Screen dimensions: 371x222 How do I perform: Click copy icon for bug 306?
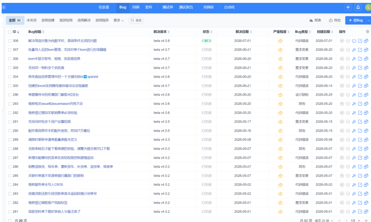366,59
